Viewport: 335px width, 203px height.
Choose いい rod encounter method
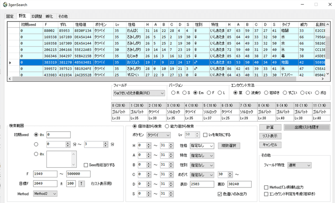point(306,93)
